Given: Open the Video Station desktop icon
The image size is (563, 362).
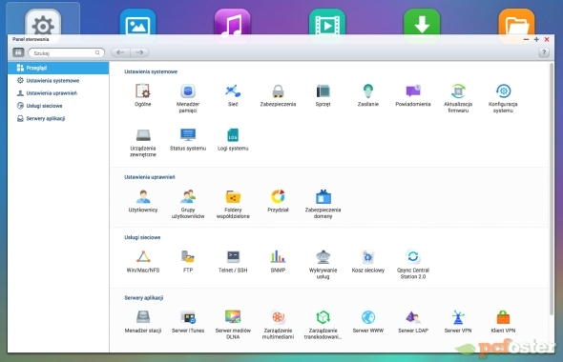Looking at the screenshot, I should 327,25.
